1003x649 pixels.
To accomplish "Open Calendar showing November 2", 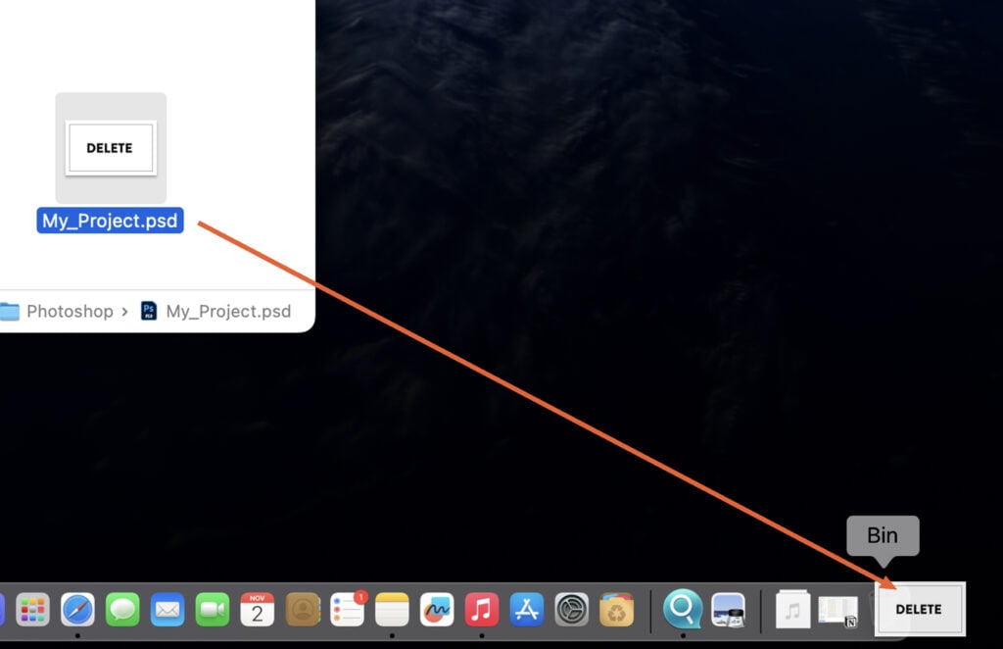I will 257,610.
